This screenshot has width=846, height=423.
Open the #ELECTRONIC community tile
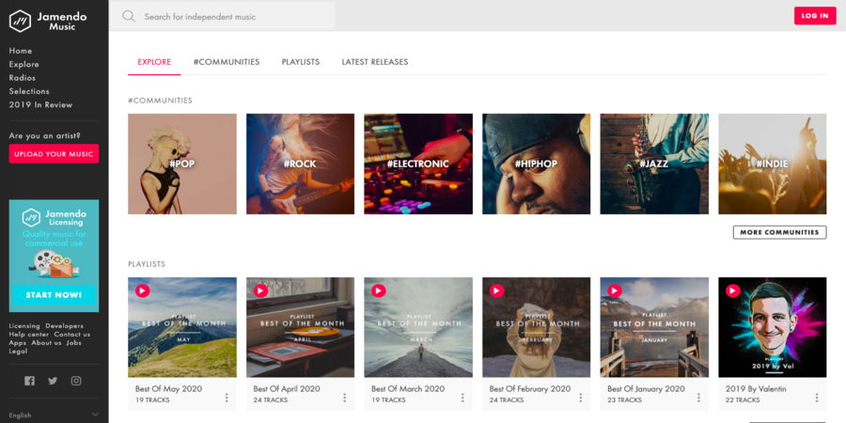418,164
